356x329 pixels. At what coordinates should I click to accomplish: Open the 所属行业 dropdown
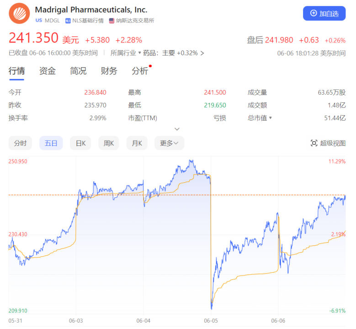click(x=126, y=53)
